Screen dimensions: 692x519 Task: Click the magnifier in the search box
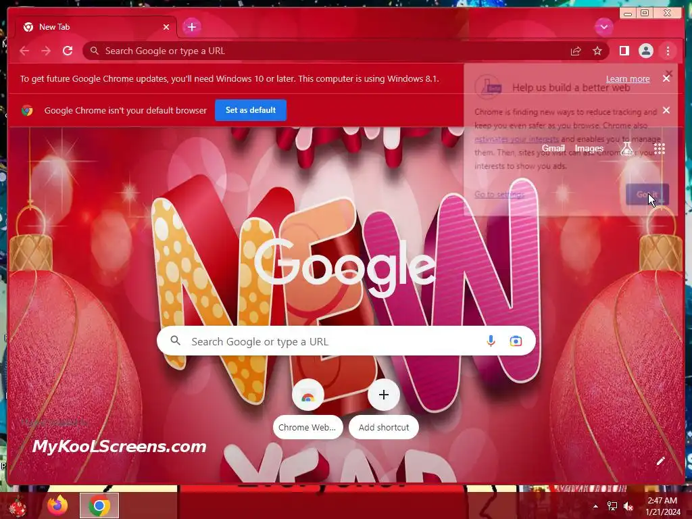175,341
